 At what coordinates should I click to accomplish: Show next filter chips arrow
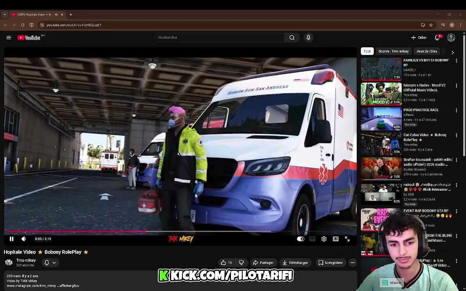point(453,52)
